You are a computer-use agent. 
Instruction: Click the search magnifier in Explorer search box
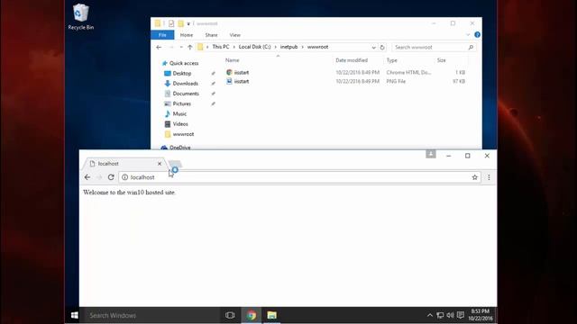[471, 48]
